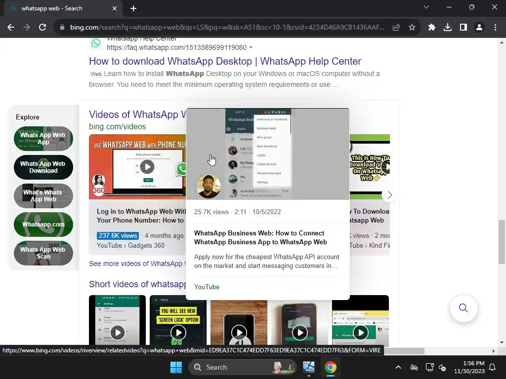The height and width of the screenshot is (379, 506).
Task: Show next videos with the right chevron
Action: 389,195
